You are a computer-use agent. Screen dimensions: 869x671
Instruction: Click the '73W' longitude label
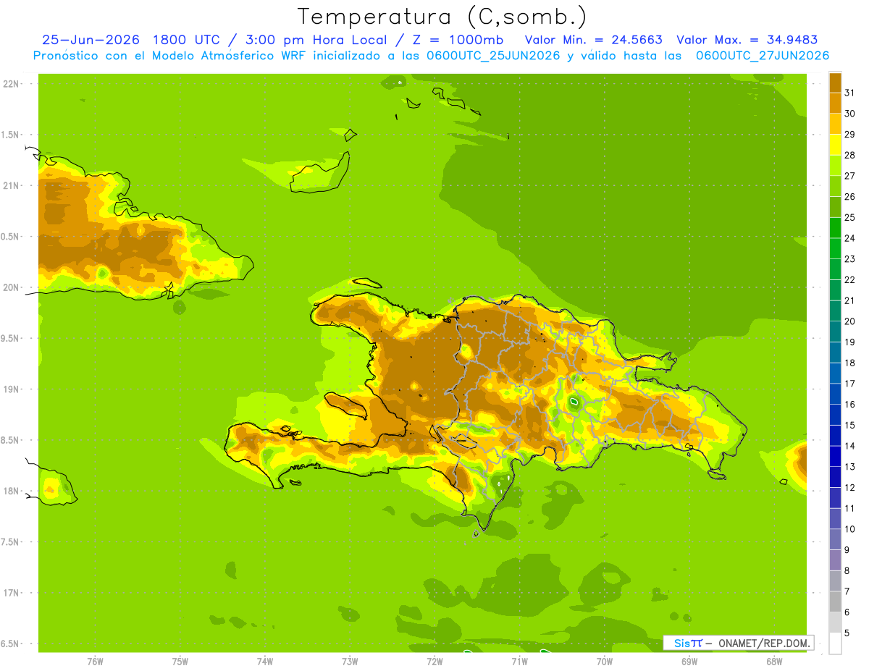(350, 661)
